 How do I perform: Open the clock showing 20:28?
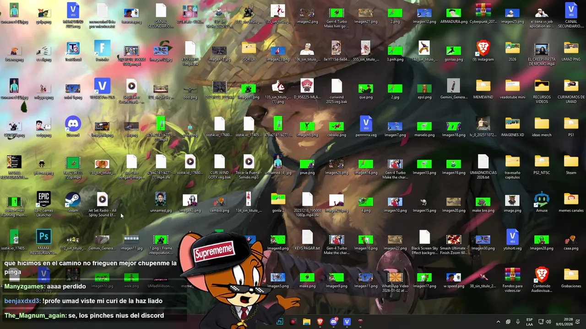click(564, 322)
